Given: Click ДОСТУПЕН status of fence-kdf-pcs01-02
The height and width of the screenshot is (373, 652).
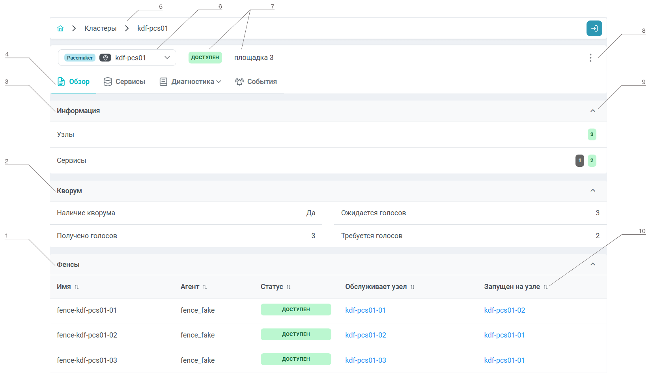Looking at the screenshot, I should 296,334.
